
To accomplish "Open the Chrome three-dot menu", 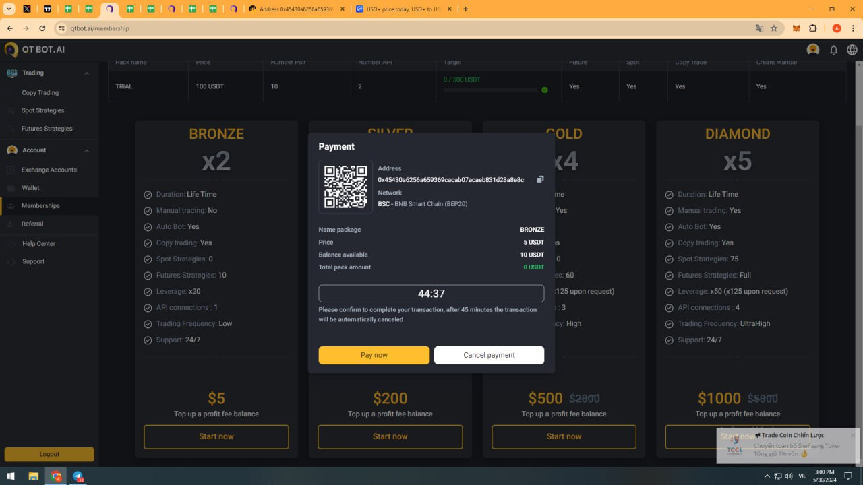I will [853, 28].
